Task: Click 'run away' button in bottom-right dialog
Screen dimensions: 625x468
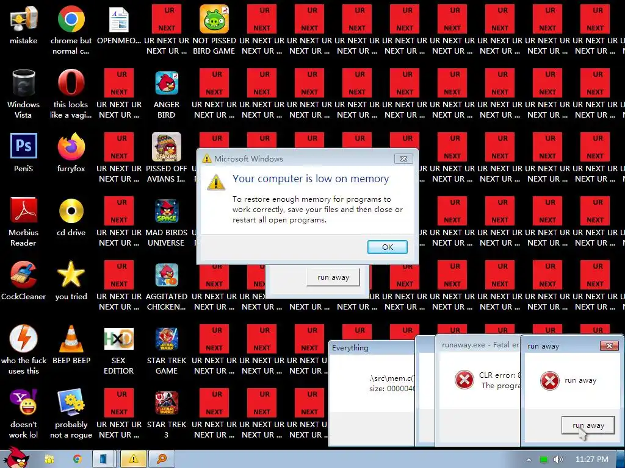Action: (x=588, y=425)
